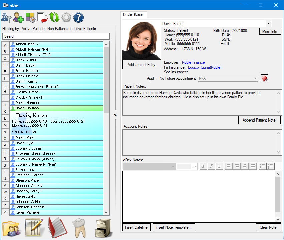Open the Family File folder icon
This screenshot has width=284, height=240.
tap(12, 228)
